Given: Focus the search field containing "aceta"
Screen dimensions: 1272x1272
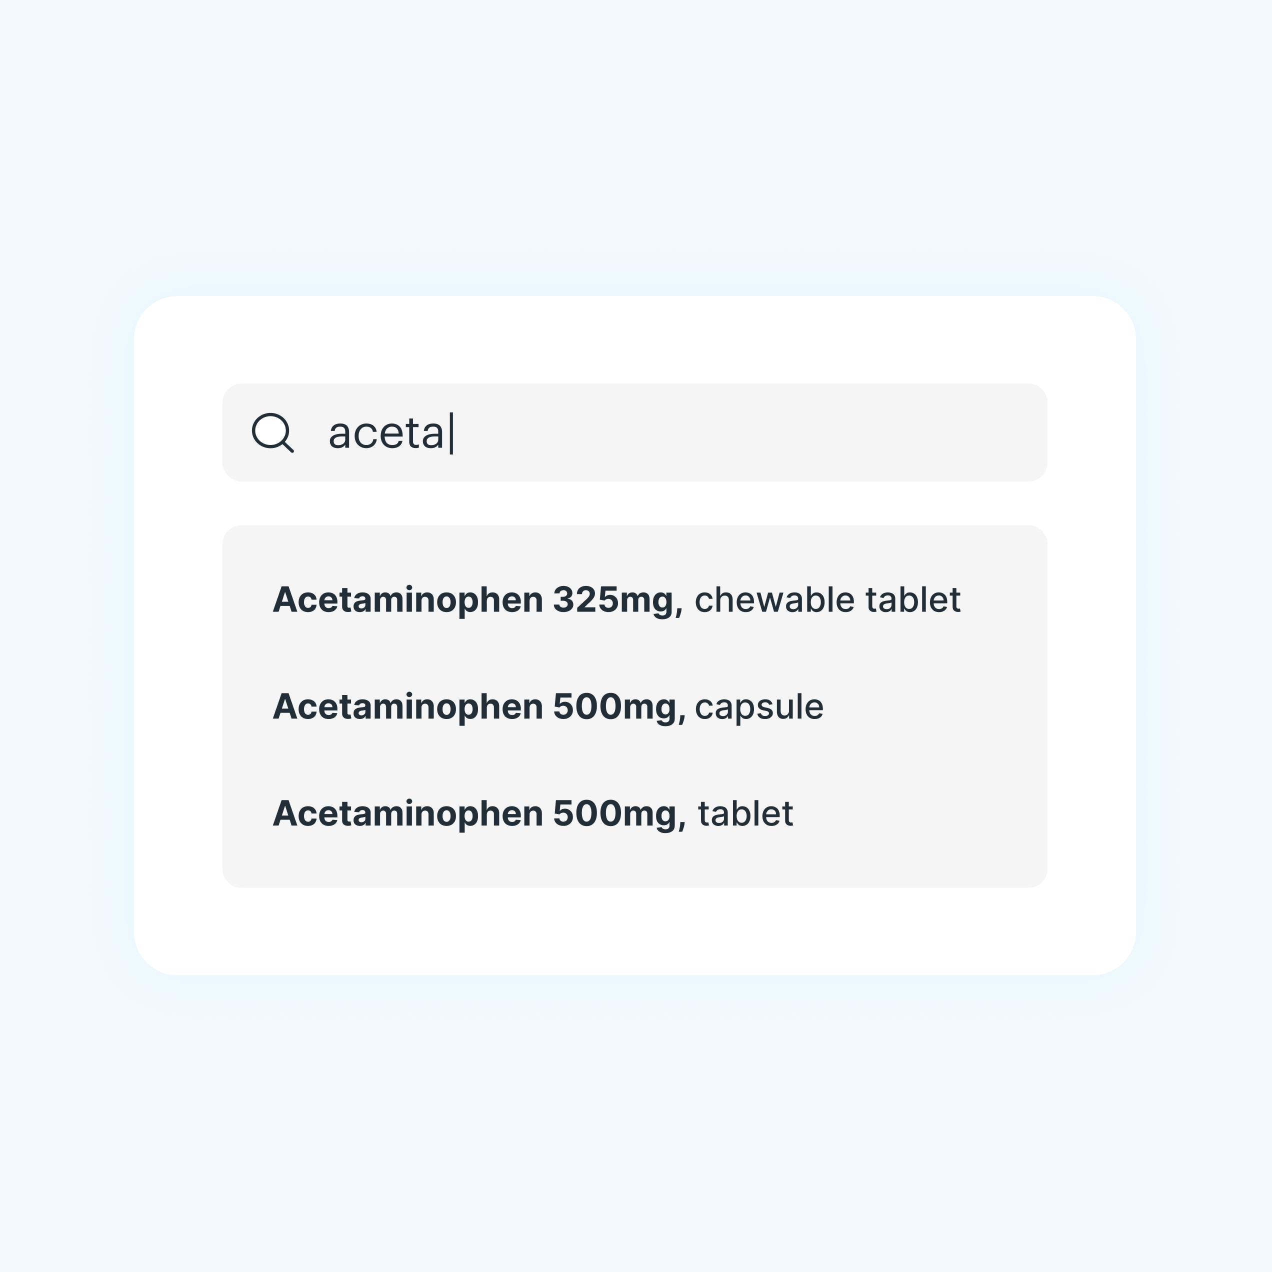Looking at the screenshot, I should (634, 432).
